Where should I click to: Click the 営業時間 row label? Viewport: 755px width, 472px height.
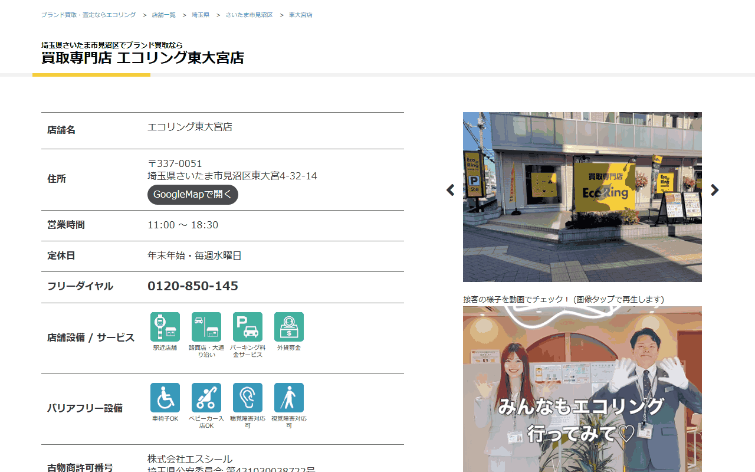(66, 225)
